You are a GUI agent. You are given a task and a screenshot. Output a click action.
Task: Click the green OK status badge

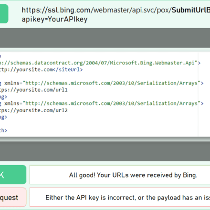[x=13, y=175]
